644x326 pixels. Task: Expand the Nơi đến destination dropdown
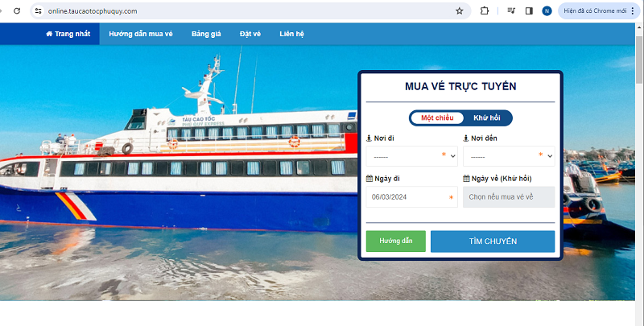point(509,156)
